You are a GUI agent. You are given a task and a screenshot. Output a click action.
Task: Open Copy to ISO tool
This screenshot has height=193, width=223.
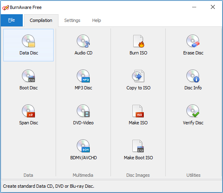point(138,80)
